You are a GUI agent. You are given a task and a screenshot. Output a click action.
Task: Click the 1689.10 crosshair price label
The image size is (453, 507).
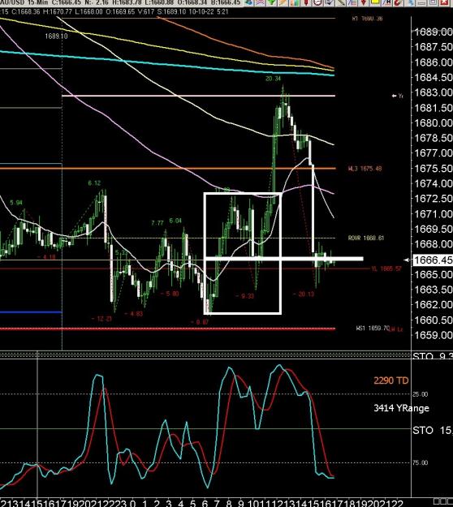[56, 37]
